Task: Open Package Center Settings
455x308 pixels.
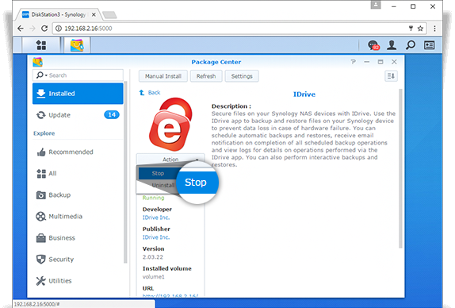Action: click(x=242, y=76)
